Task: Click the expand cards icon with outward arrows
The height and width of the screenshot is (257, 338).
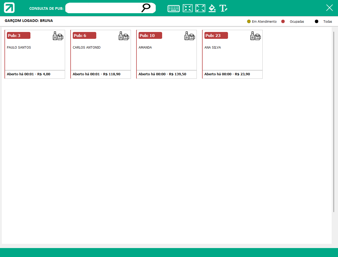Action: tap(200, 8)
